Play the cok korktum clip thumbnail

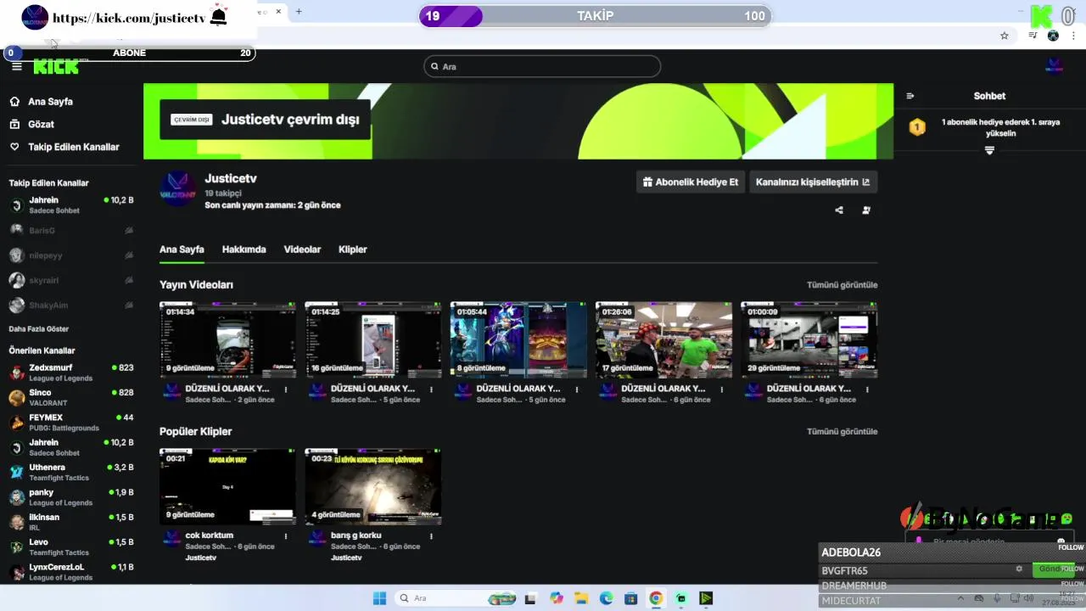click(227, 486)
